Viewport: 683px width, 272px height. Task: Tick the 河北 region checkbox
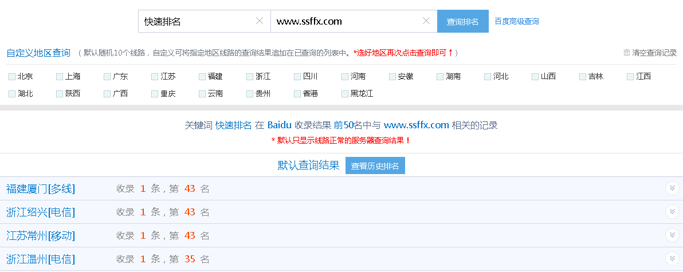coord(488,77)
